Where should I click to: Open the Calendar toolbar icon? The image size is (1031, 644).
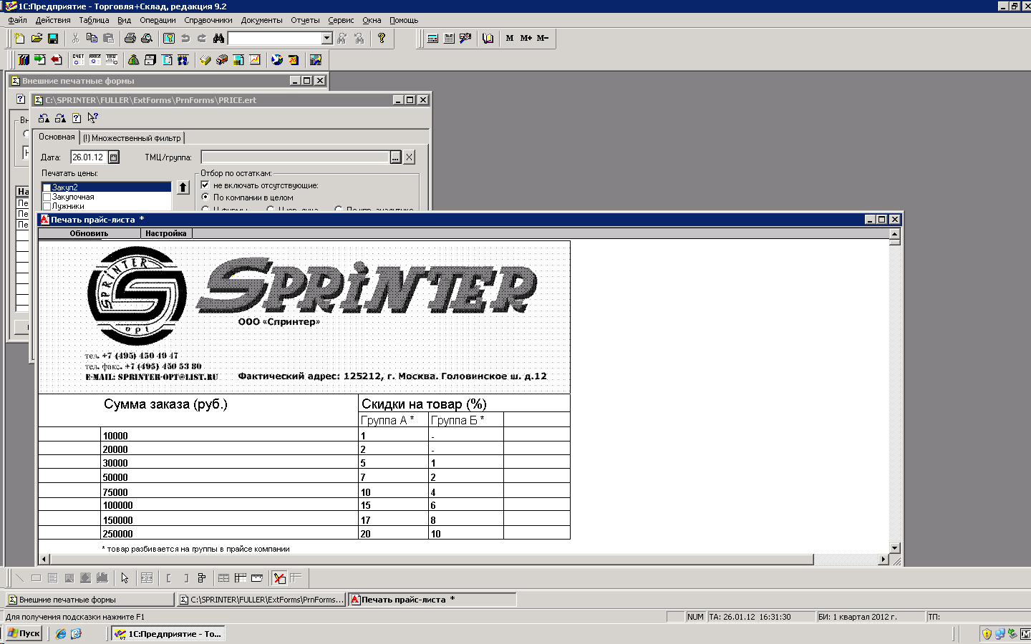449,39
